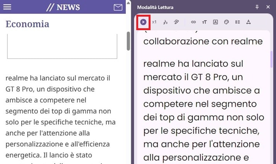Image resolution: width=276 pixels, height=164 pixels.
Task: Click the 'collaborazione con realme' text in reader
Action: (x=203, y=41)
